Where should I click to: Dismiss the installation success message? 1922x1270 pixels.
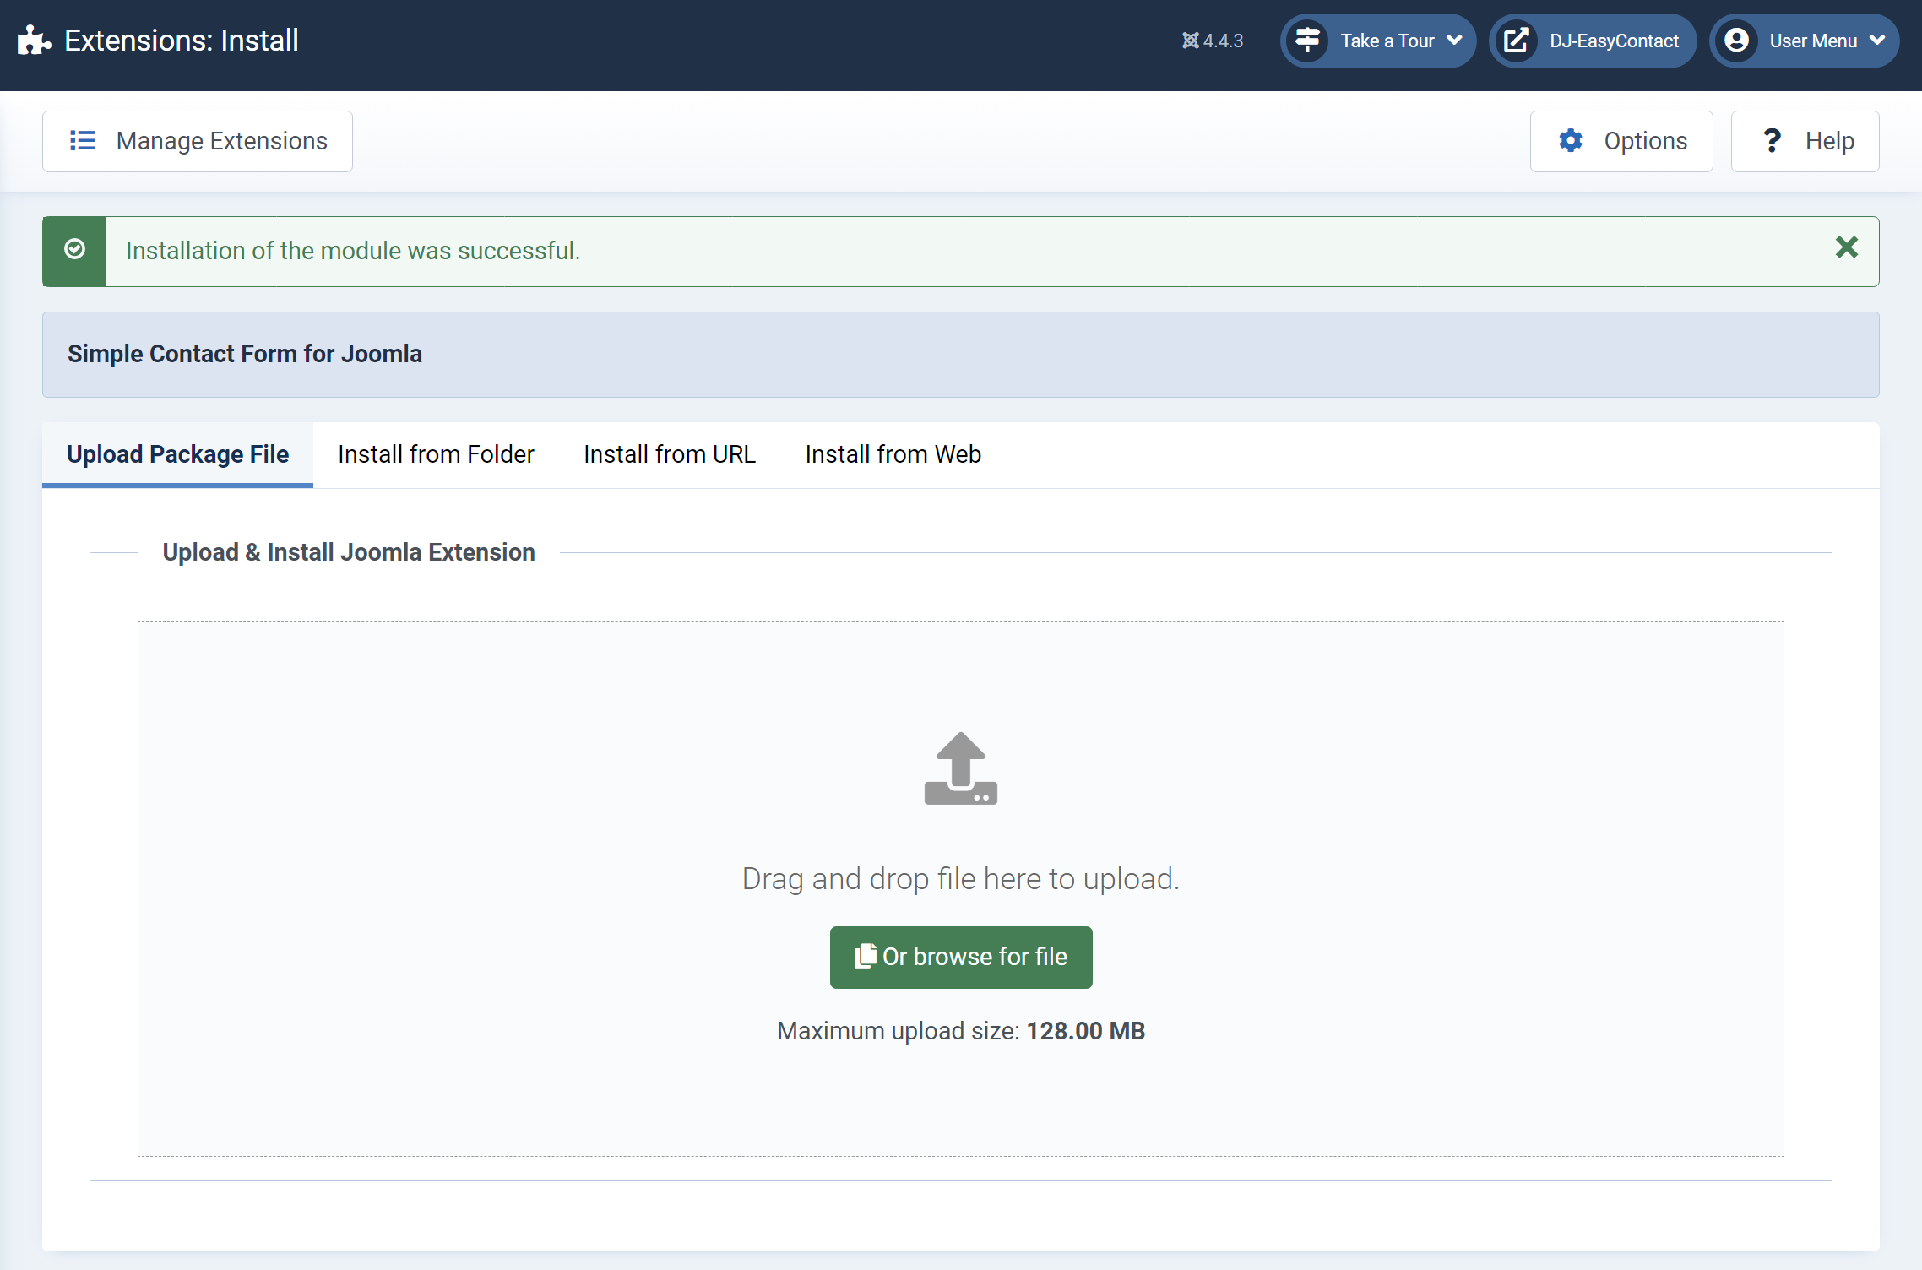[x=1847, y=247]
